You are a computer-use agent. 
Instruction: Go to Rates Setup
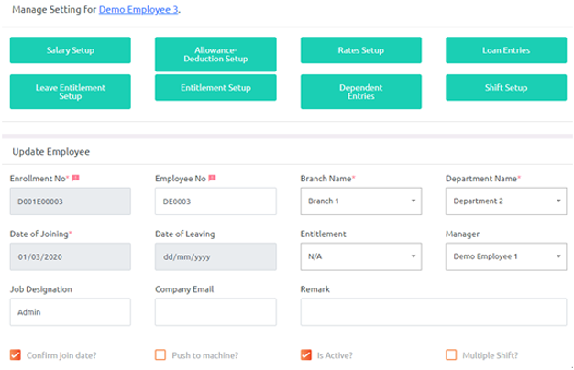[361, 50]
